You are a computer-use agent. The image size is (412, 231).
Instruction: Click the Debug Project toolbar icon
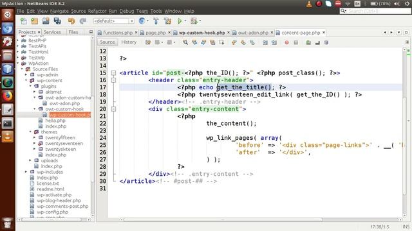coord(194,21)
